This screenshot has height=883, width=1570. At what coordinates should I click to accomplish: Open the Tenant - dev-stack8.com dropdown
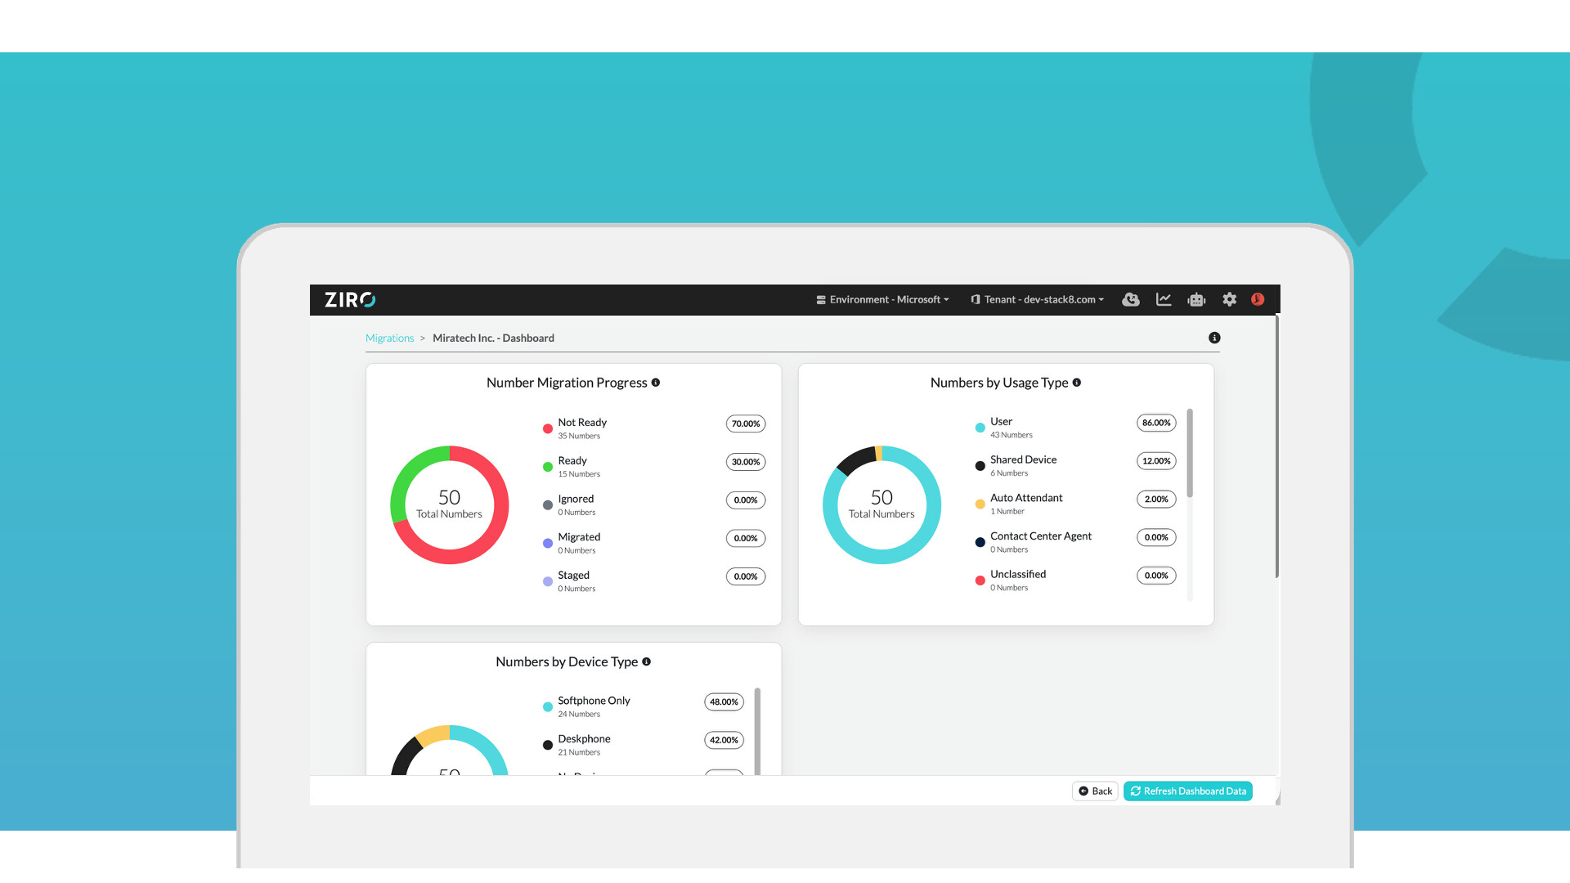[x=1037, y=300]
